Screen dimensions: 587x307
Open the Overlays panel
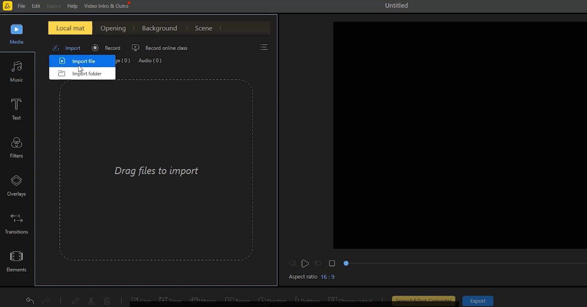pyautogui.click(x=16, y=186)
